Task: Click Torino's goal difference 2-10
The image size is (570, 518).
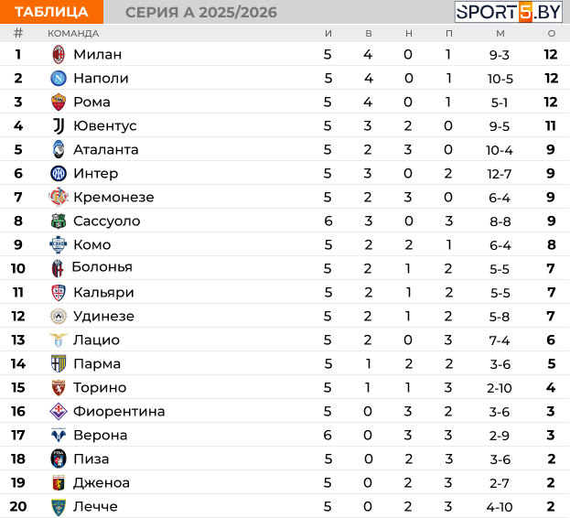Action: [x=500, y=387]
